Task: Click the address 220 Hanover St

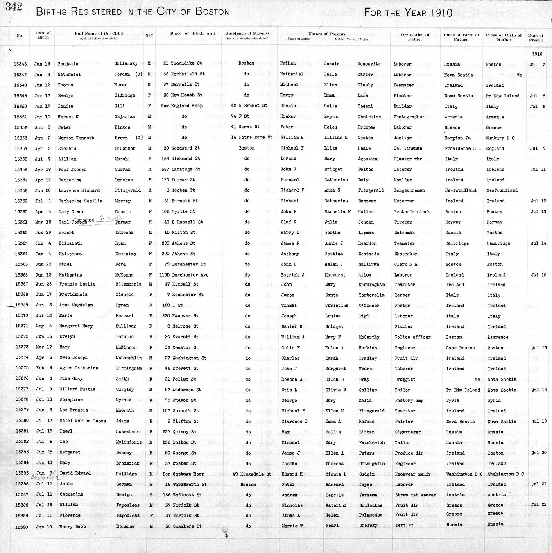Action: [180, 316]
